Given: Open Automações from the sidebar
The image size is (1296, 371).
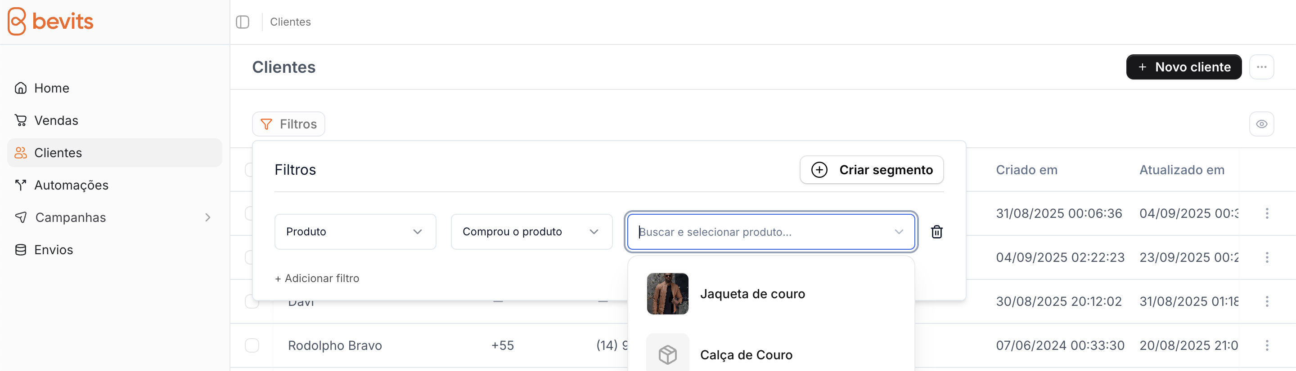Looking at the screenshot, I should coord(71,185).
